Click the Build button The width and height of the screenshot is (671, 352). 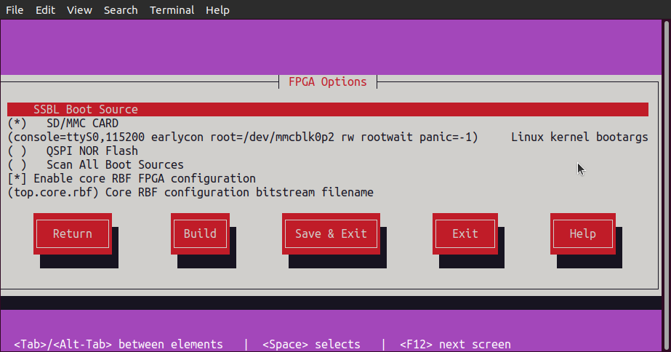(200, 233)
